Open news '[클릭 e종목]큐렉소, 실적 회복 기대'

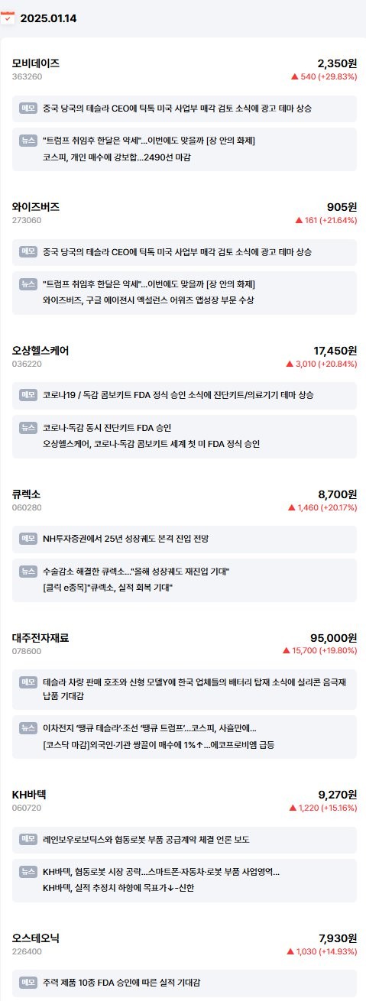tap(108, 587)
